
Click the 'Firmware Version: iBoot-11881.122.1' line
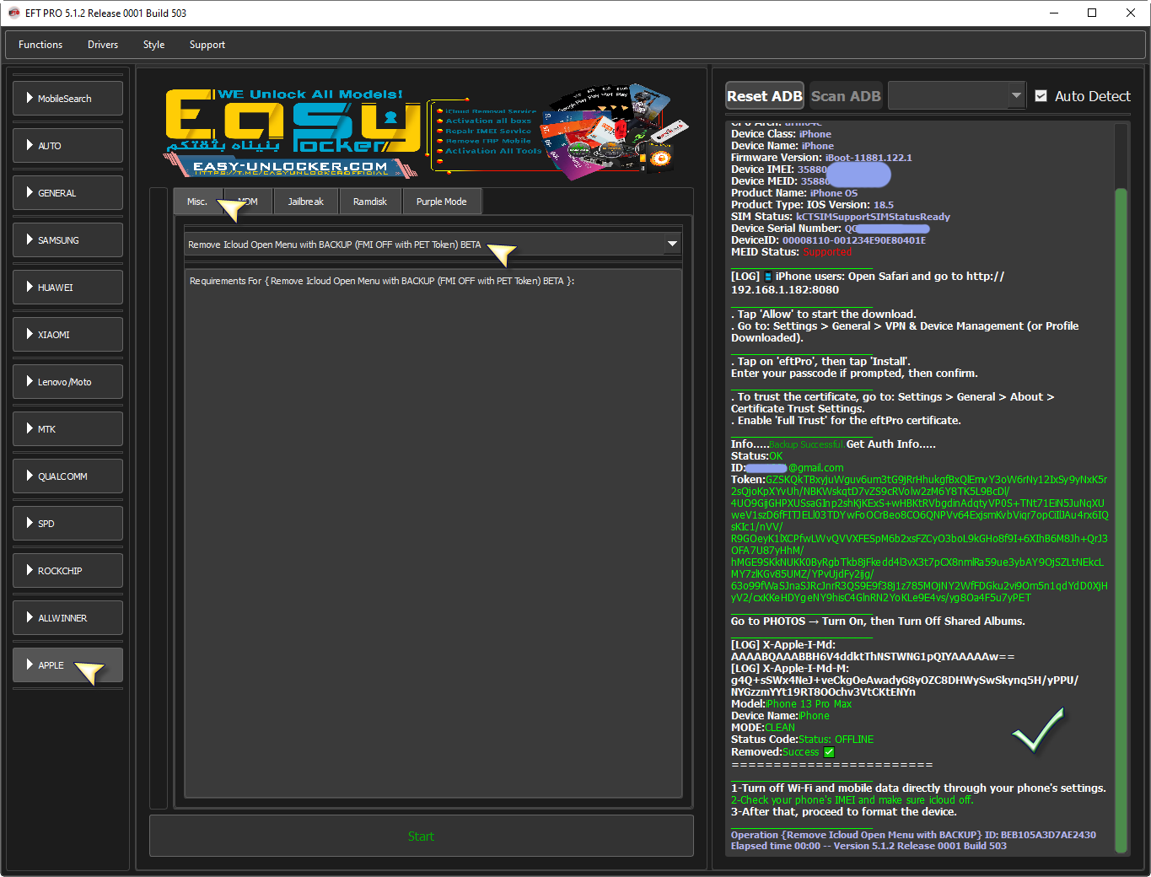(x=821, y=158)
